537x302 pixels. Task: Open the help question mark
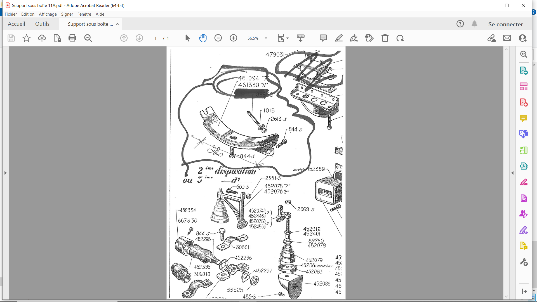click(x=460, y=24)
